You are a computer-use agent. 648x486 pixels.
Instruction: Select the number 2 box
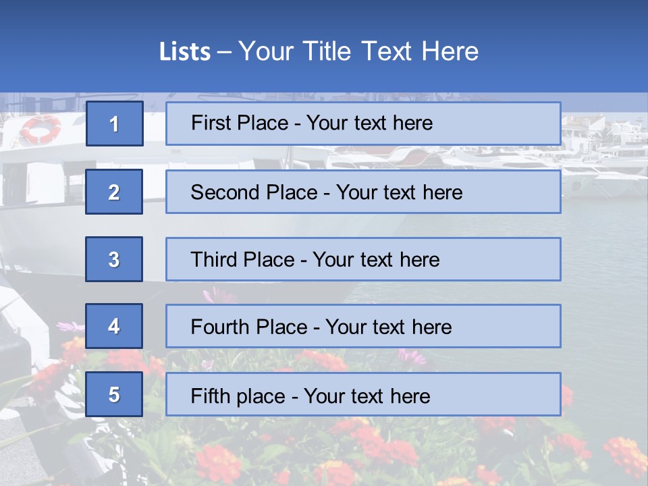(114, 192)
